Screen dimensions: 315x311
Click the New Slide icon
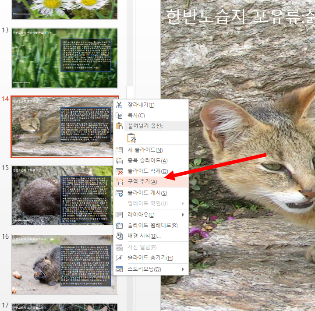click(119, 150)
